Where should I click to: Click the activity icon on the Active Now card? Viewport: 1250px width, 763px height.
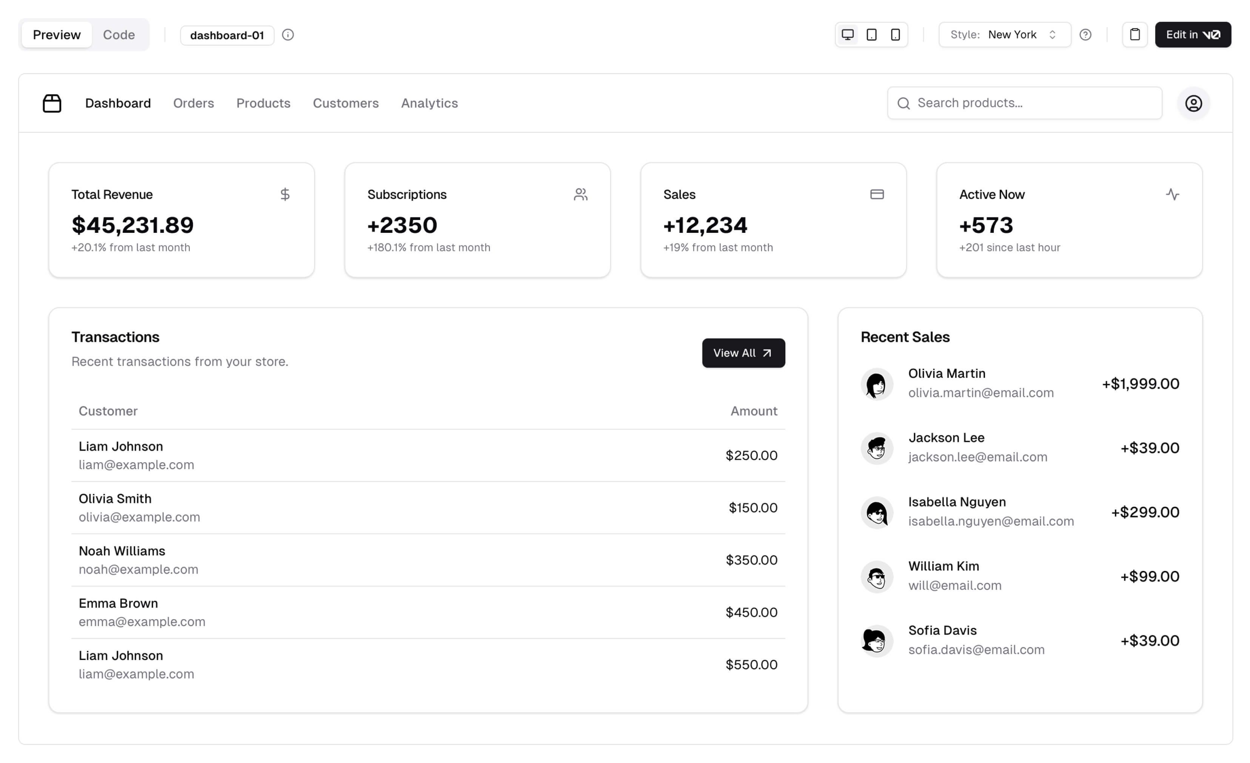pyautogui.click(x=1173, y=194)
